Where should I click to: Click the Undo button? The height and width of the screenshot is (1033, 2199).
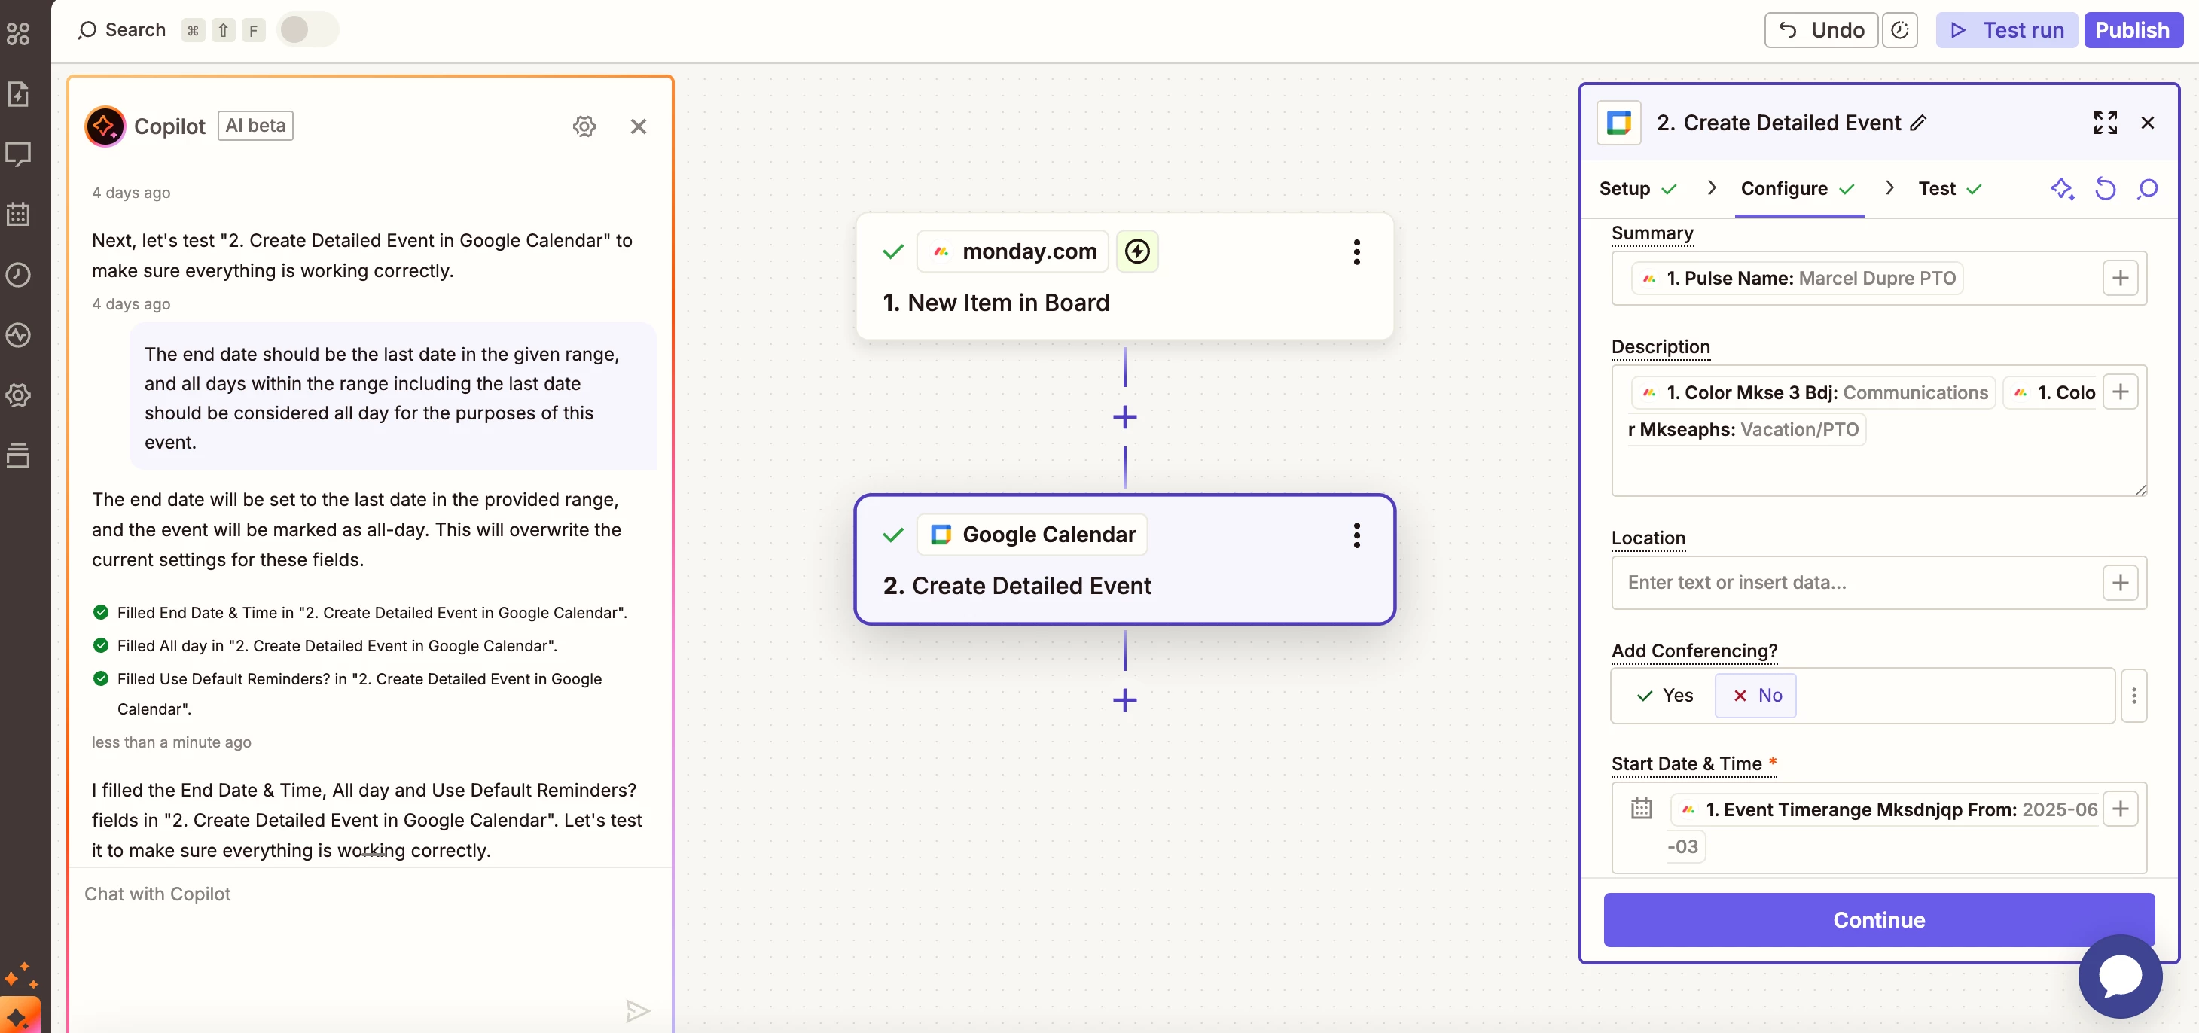click(1821, 30)
